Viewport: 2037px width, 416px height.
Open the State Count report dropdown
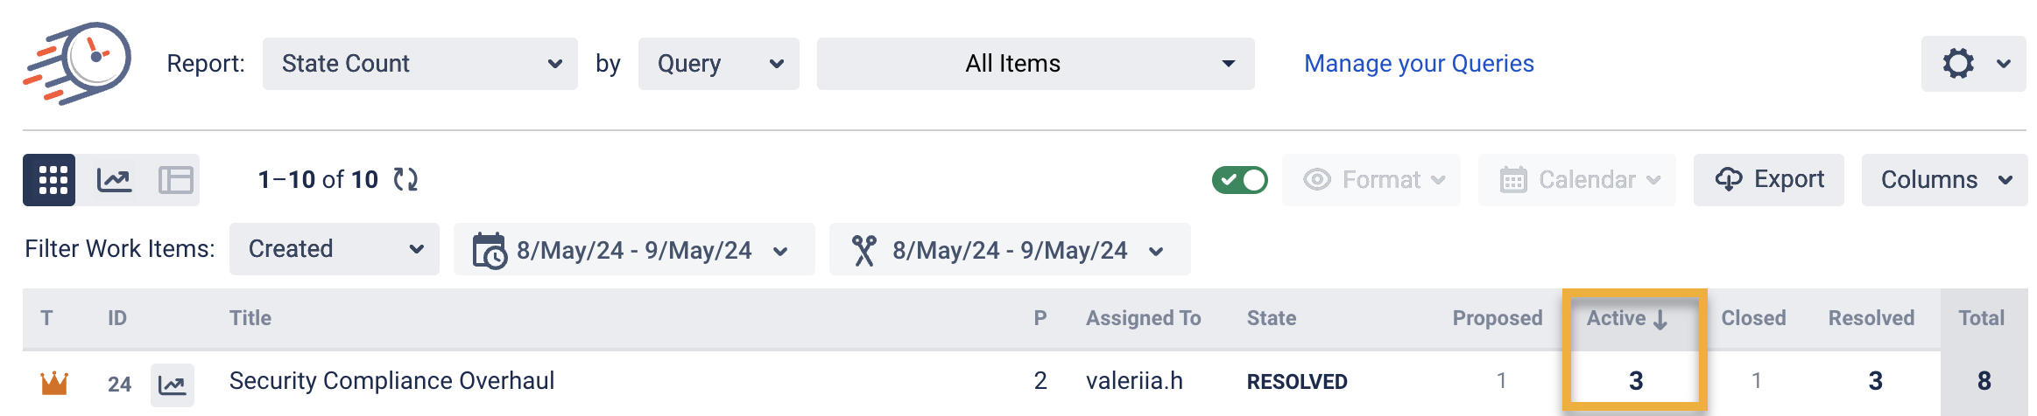coord(419,64)
